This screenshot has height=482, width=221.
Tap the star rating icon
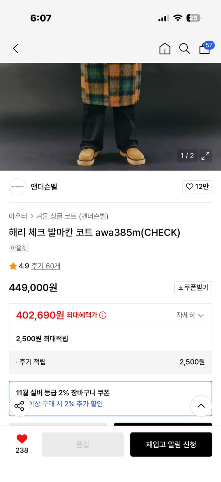tap(13, 266)
